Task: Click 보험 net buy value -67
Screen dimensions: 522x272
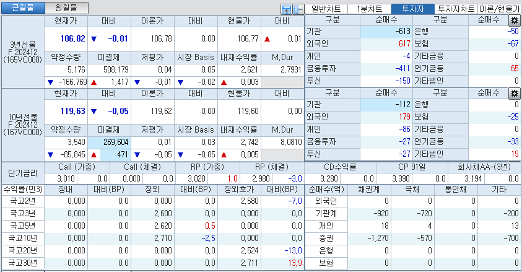Action: [513, 43]
